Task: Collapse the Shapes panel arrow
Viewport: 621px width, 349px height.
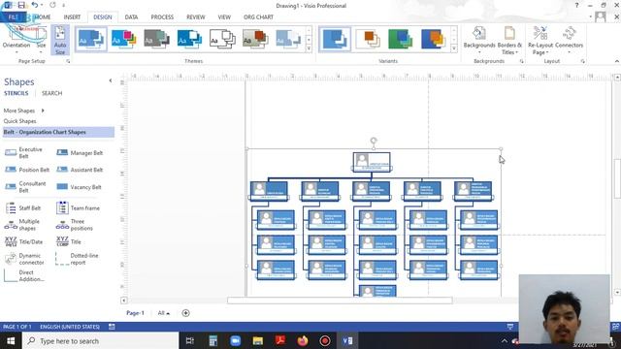Action: [110, 80]
